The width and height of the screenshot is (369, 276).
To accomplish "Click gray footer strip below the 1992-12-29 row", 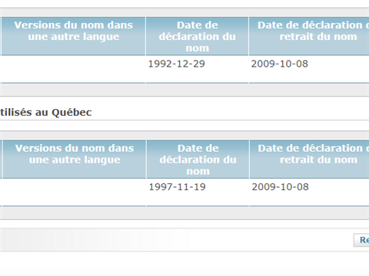I will [x=184, y=90].
